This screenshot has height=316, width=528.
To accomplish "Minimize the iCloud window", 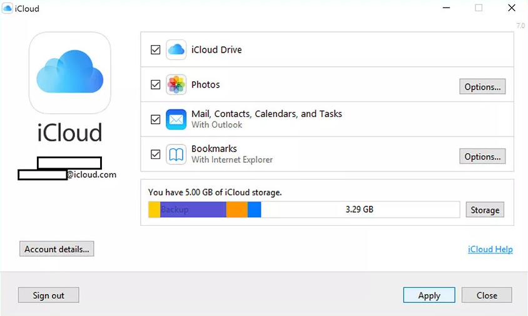I will click(x=446, y=8).
